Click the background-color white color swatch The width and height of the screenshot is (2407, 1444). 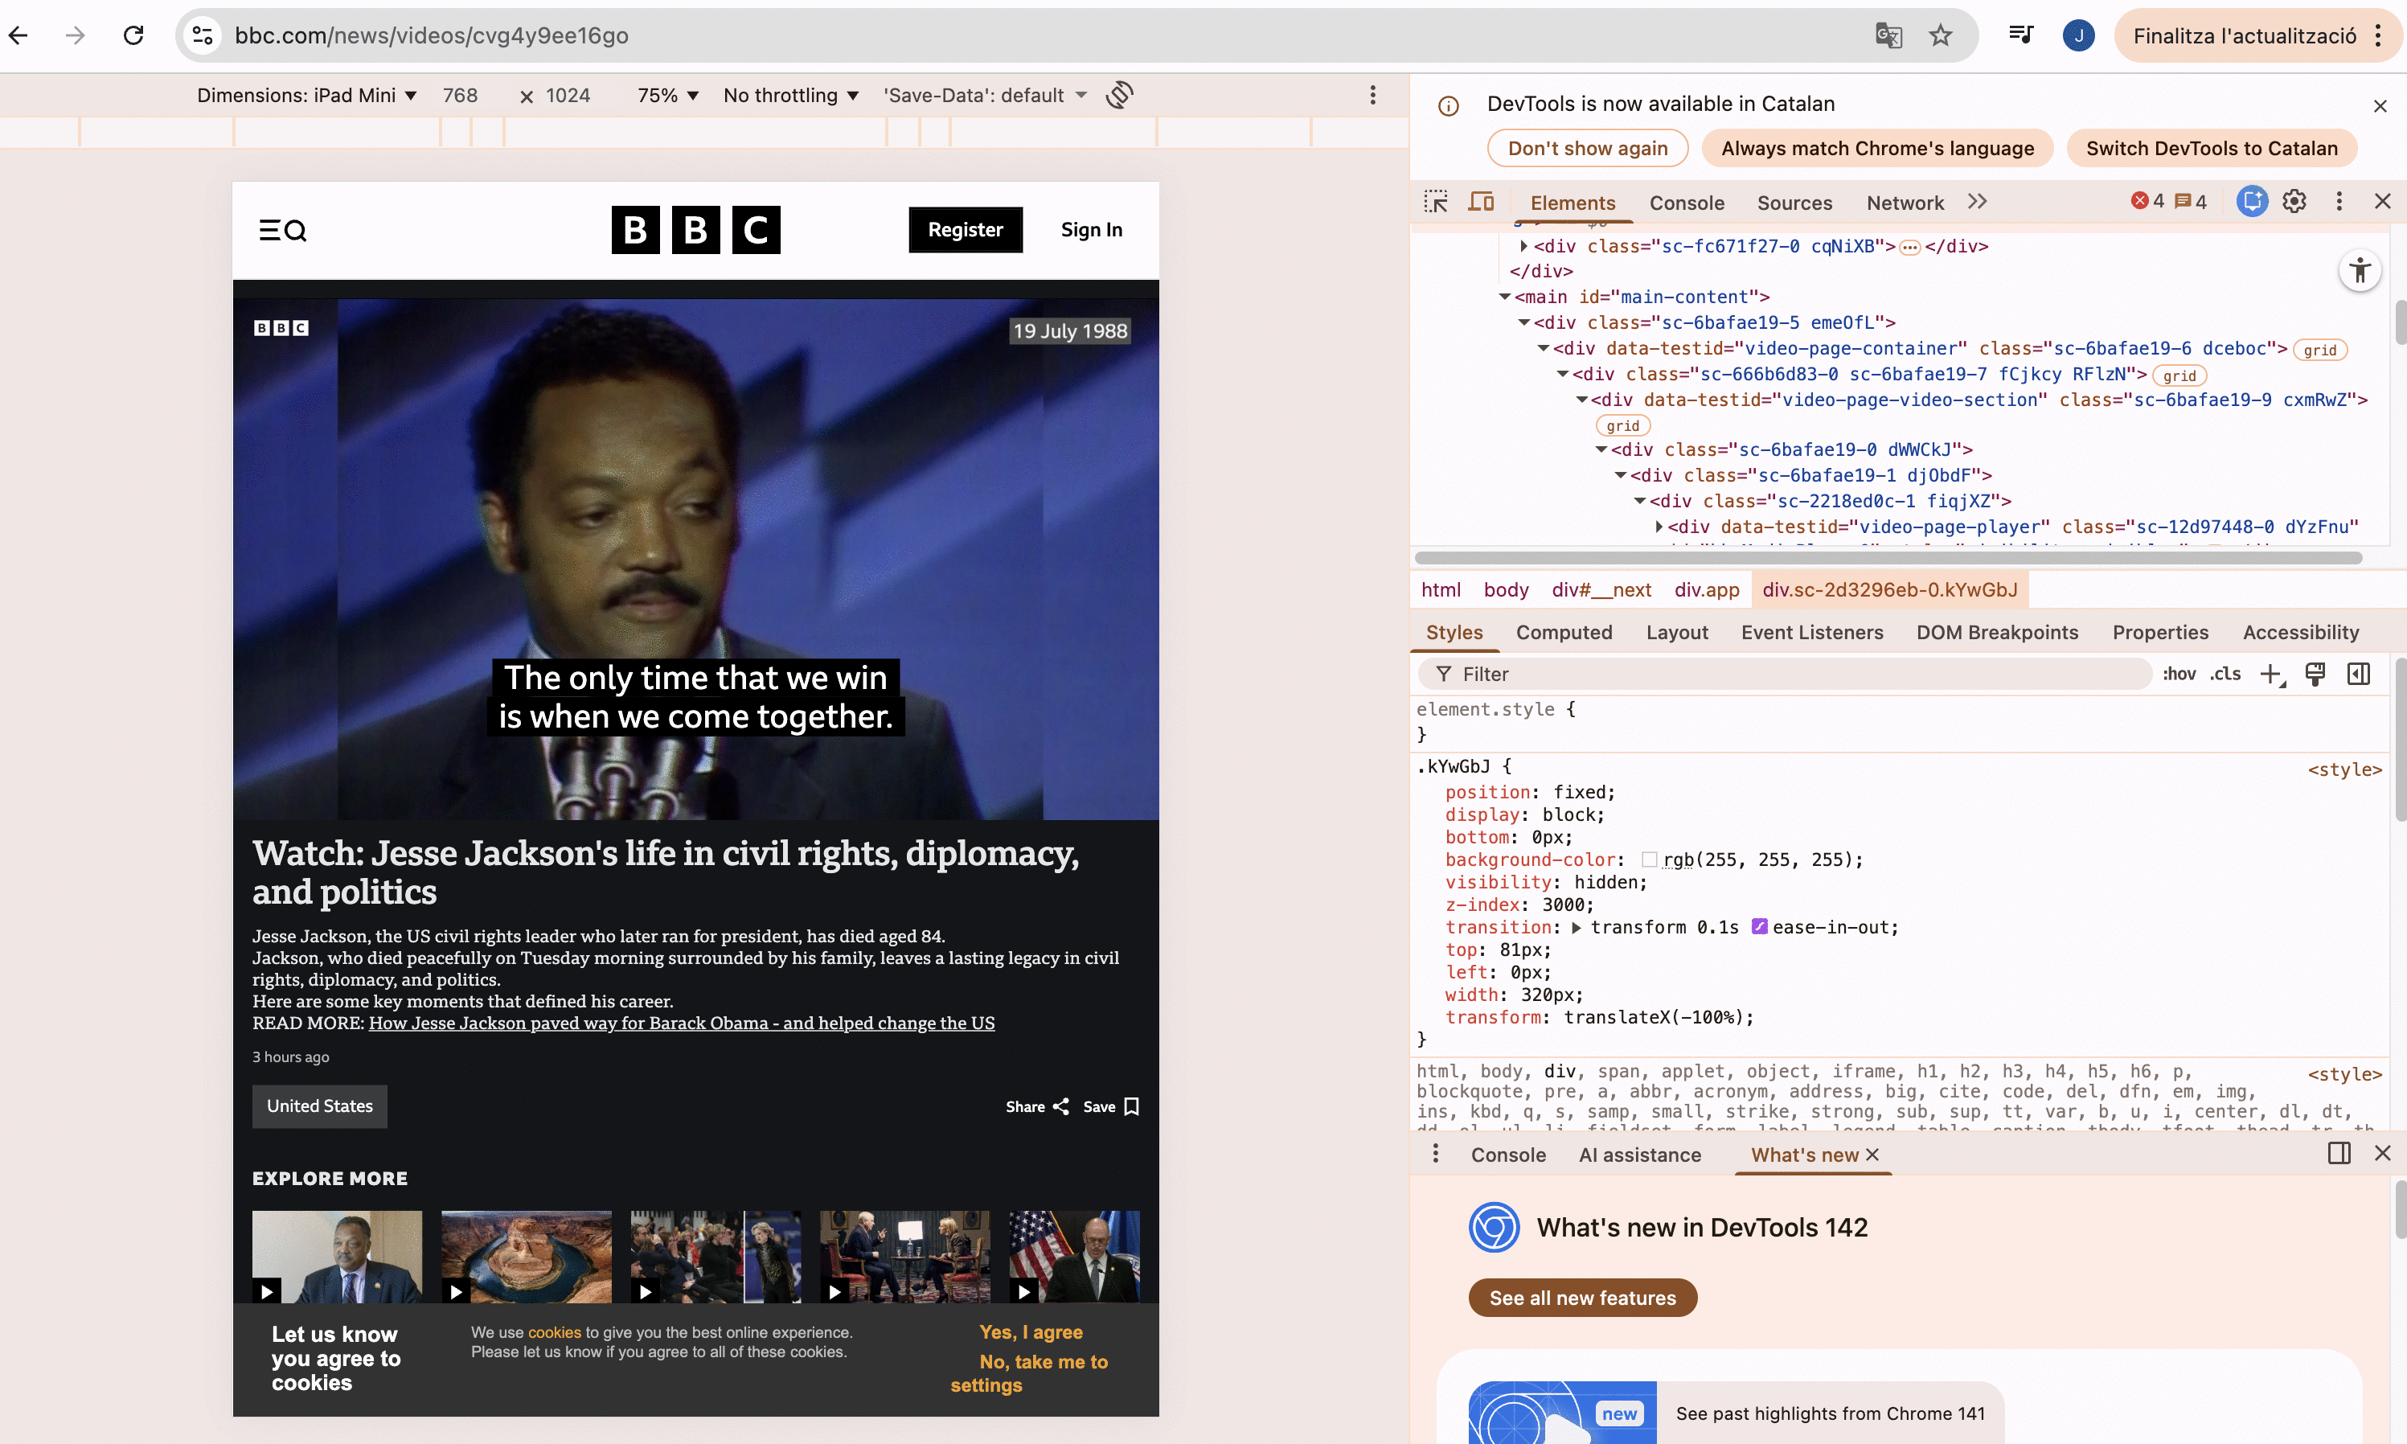[1649, 859]
